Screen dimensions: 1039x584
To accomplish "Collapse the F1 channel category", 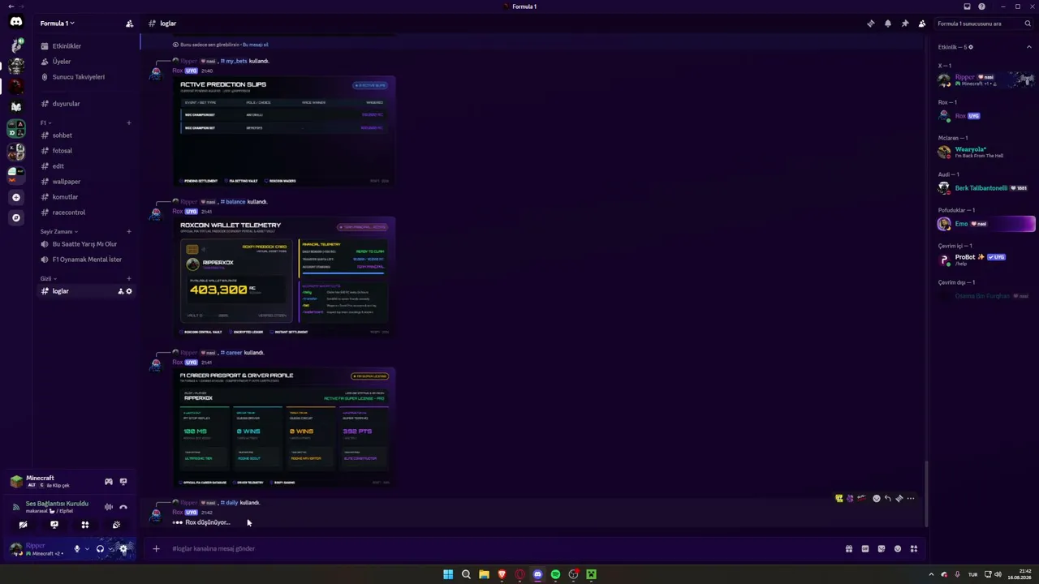I will pos(46,123).
